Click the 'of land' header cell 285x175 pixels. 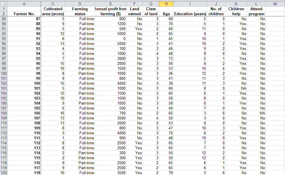[x=151, y=14]
